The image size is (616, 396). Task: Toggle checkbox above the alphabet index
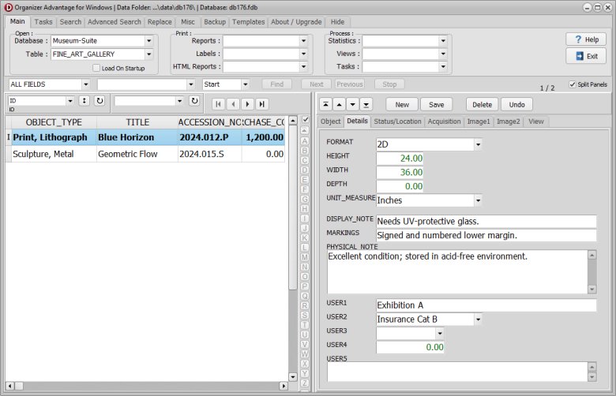point(305,120)
